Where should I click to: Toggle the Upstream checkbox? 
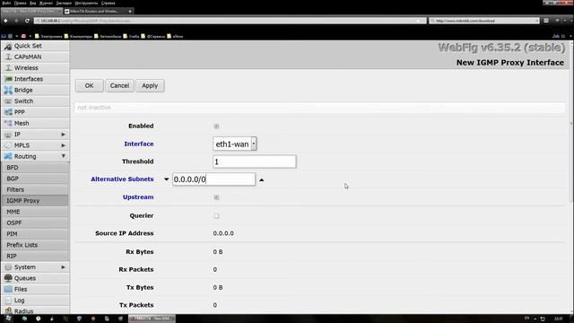coord(216,197)
